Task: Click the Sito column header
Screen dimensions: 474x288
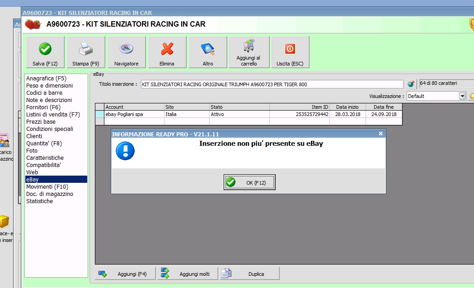Action: 187,107
